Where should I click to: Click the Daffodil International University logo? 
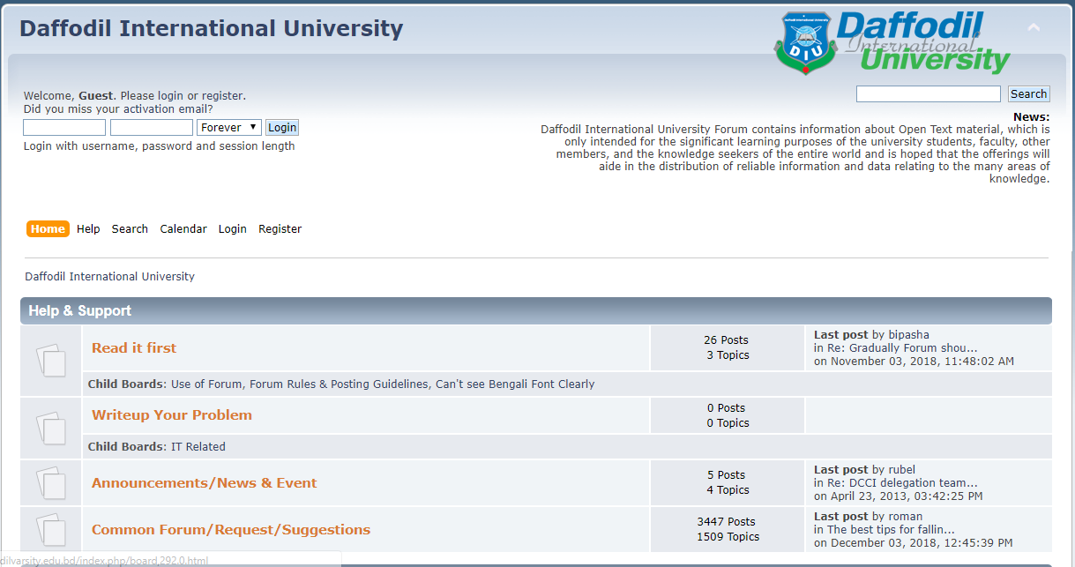click(x=892, y=42)
